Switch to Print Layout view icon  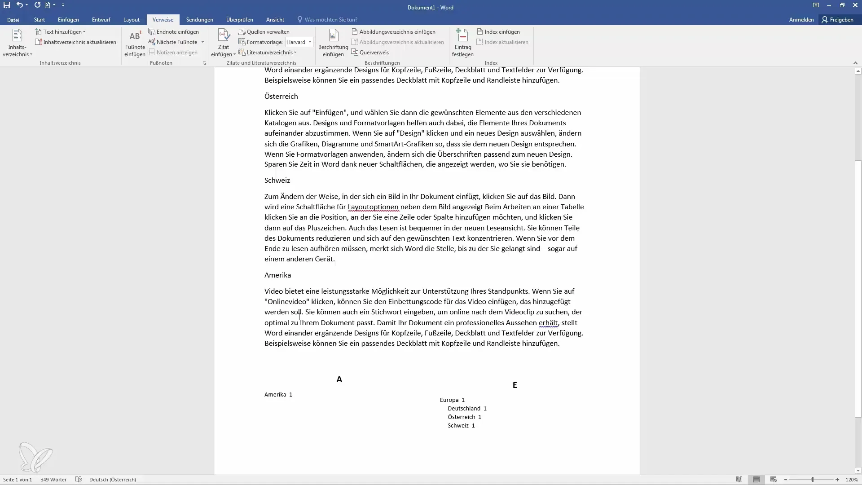click(756, 480)
